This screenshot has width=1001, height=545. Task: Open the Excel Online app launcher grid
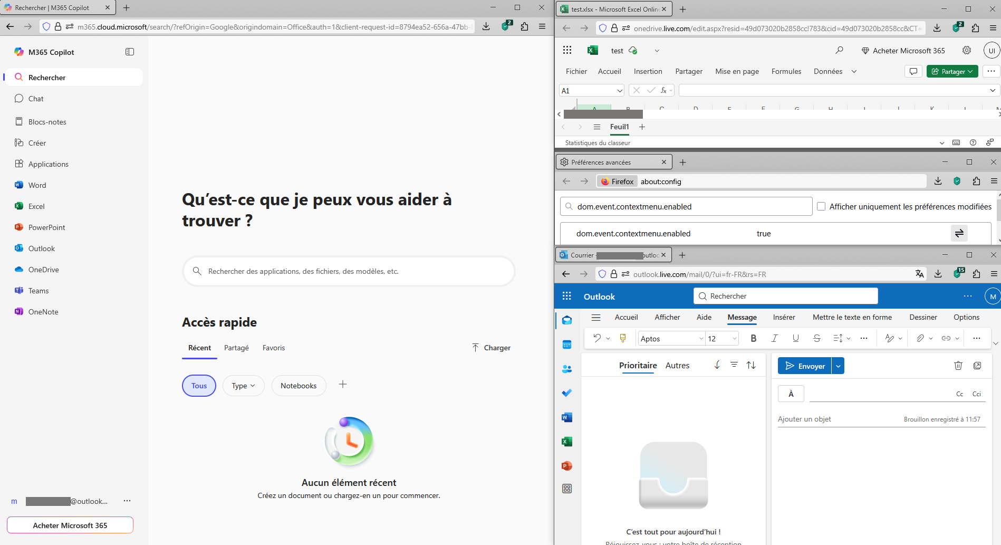tap(567, 50)
